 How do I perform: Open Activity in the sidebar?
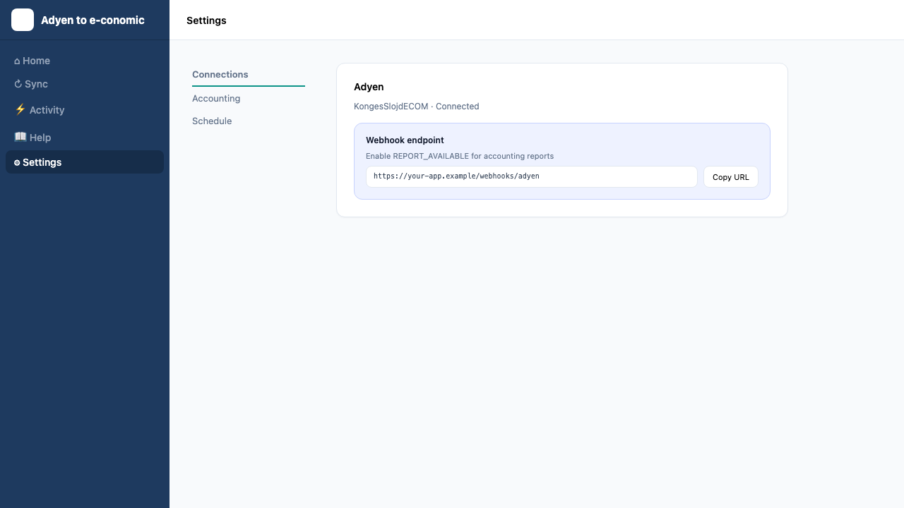pos(85,109)
